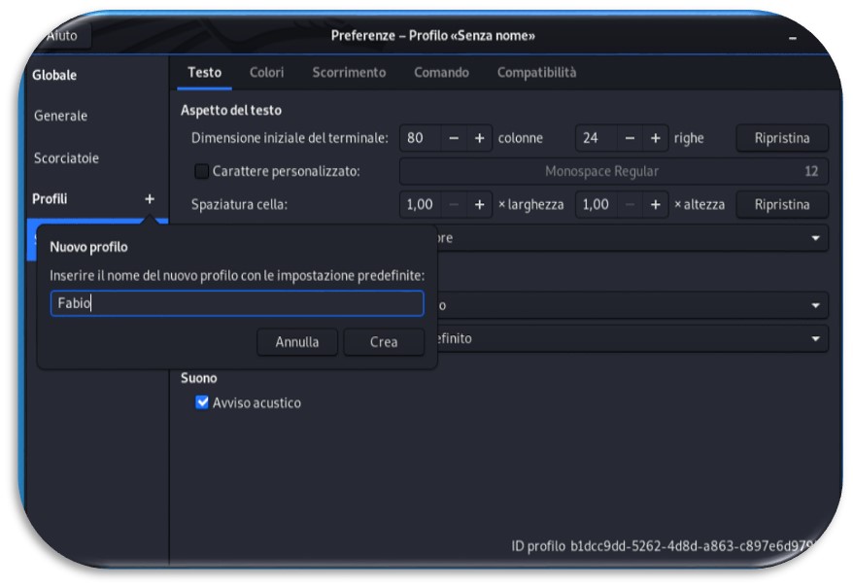Open the Scorrimento tab
The height and width of the screenshot is (588, 853).
(349, 73)
